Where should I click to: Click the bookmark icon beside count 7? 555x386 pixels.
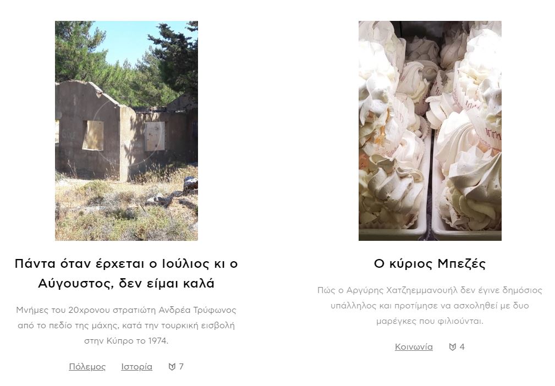172,367
